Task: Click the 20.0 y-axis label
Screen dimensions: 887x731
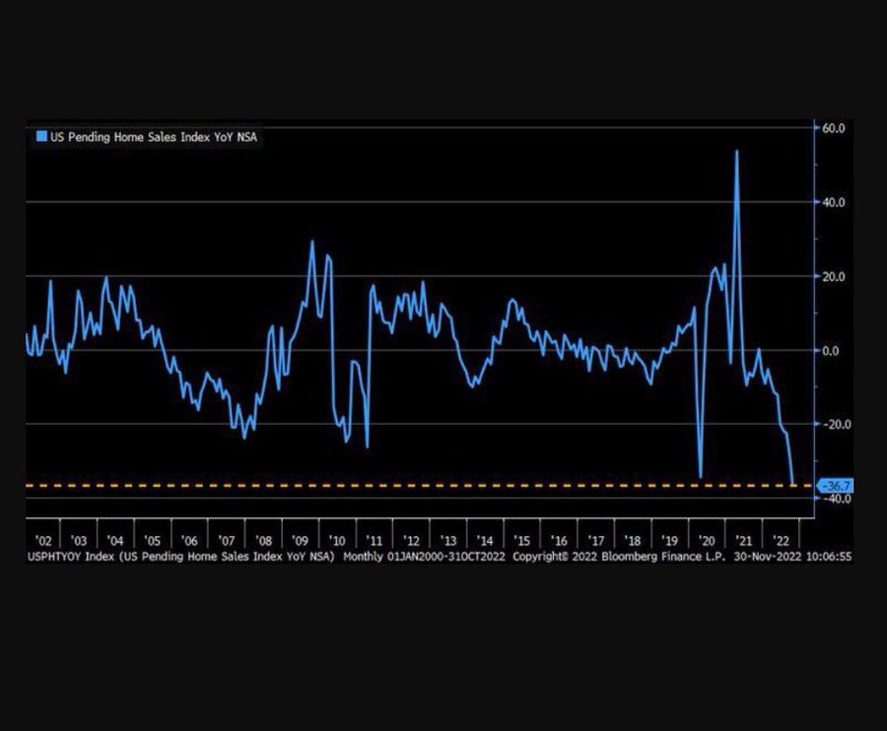Action: pyautogui.click(x=833, y=277)
